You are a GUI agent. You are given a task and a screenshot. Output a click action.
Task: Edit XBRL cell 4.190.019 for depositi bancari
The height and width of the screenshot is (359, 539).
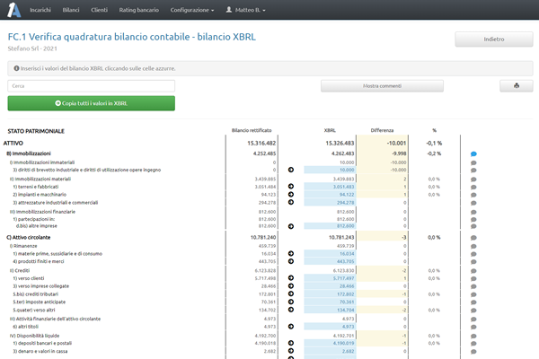330,343
